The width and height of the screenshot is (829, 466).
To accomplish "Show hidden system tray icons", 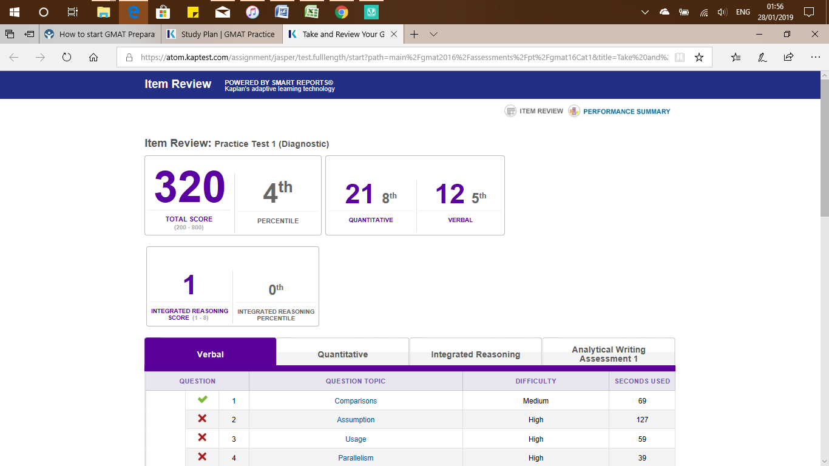I will coord(645,12).
